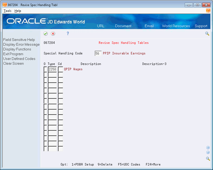Click the red X cancel icon

point(52,34)
